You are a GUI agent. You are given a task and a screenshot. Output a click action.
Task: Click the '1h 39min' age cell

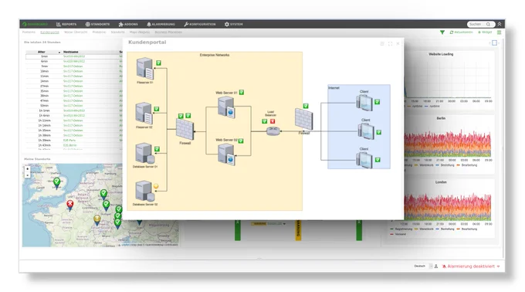[x=45, y=141]
